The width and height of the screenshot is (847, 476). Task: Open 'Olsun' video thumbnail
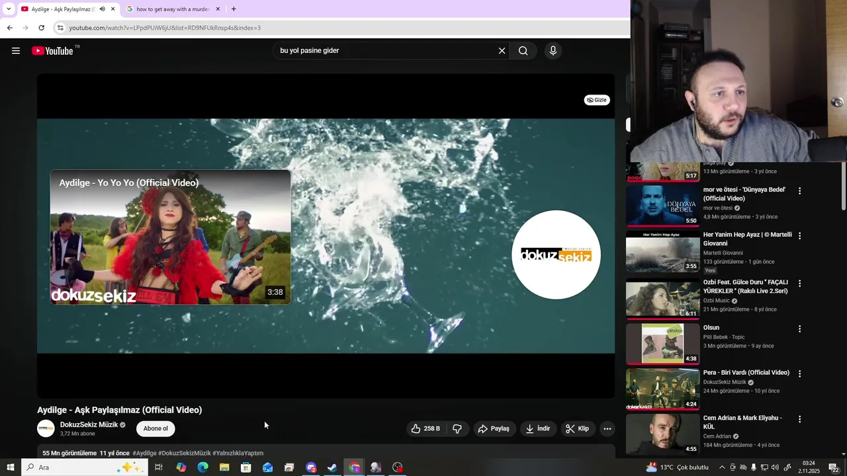point(663,344)
